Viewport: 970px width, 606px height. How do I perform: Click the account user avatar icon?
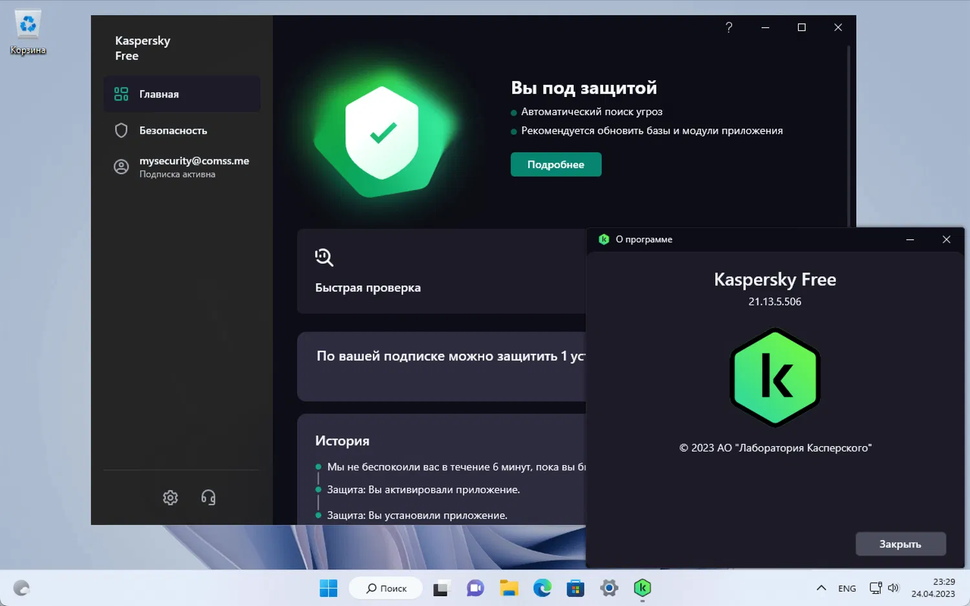click(121, 167)
